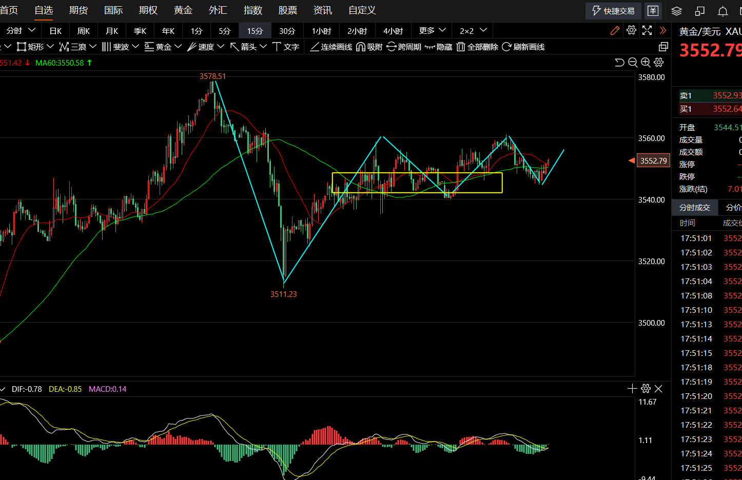Image resolution: width=742 pixels, height=480 pixels.
Task: Expand the indicator dropdown beside DIF
Action: pyautogui.click(x=3, y=389)
